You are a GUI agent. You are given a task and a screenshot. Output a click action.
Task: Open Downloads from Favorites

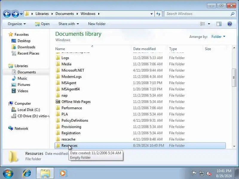tap(26, 47)
